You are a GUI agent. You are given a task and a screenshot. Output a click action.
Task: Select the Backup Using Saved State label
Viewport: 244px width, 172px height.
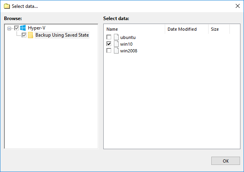[x=62, y=35]
